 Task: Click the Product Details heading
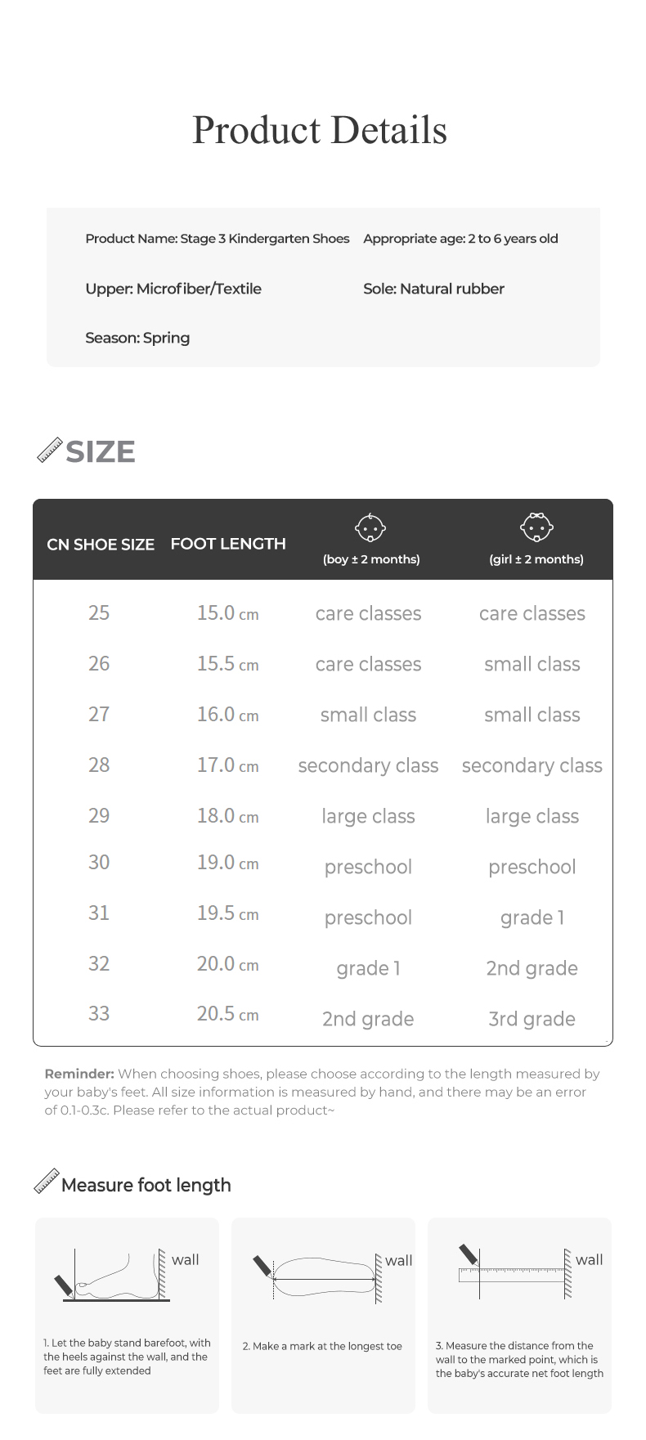pyautogui.click(x=320, y=131)
